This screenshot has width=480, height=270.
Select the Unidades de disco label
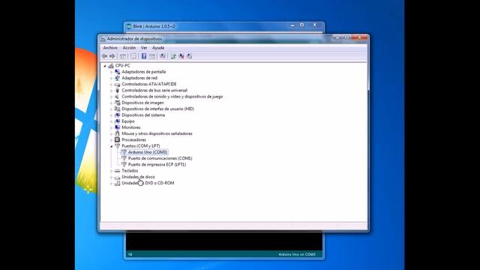point(138,177)
